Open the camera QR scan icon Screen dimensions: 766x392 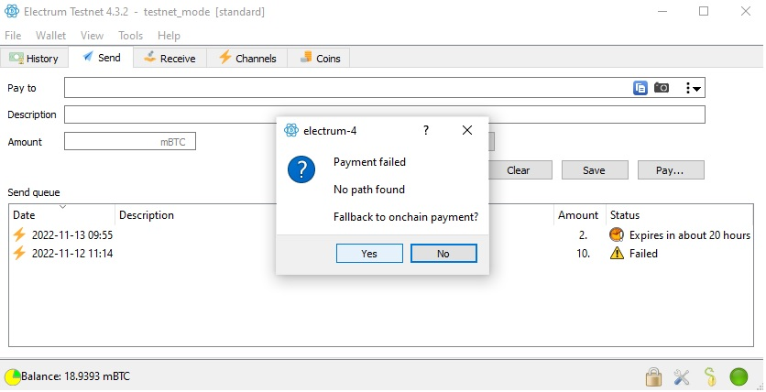662,88
